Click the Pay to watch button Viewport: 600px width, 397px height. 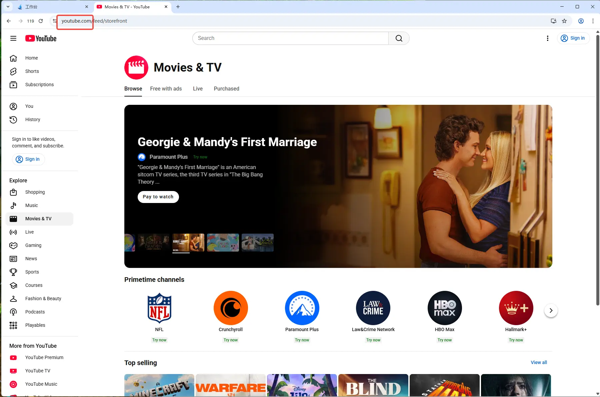158,197
